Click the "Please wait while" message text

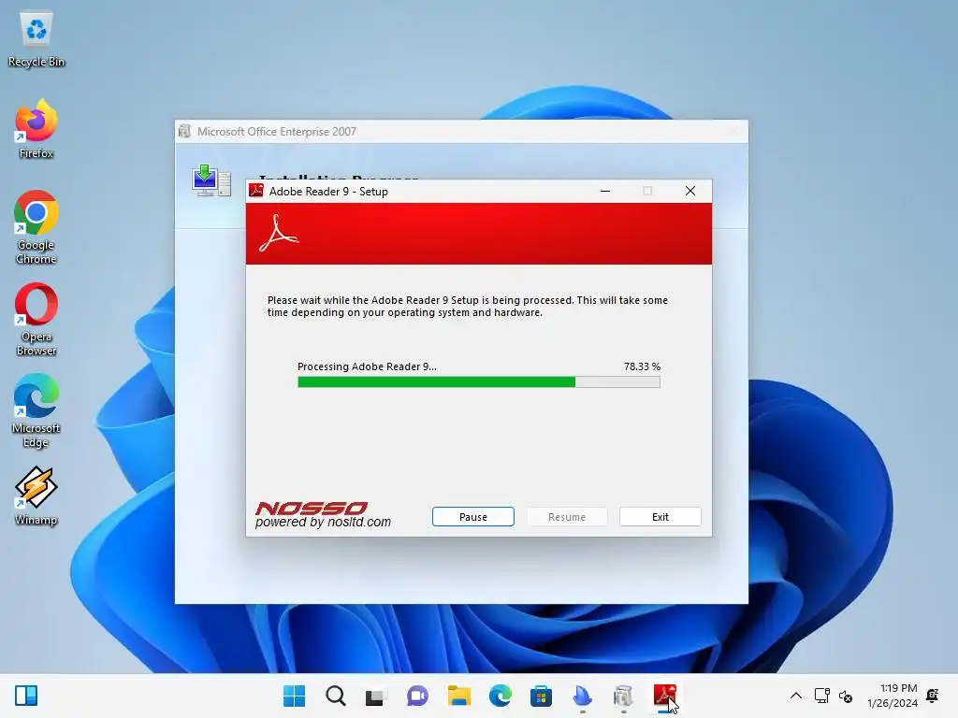pyautogui.click(x=468, y=306)
